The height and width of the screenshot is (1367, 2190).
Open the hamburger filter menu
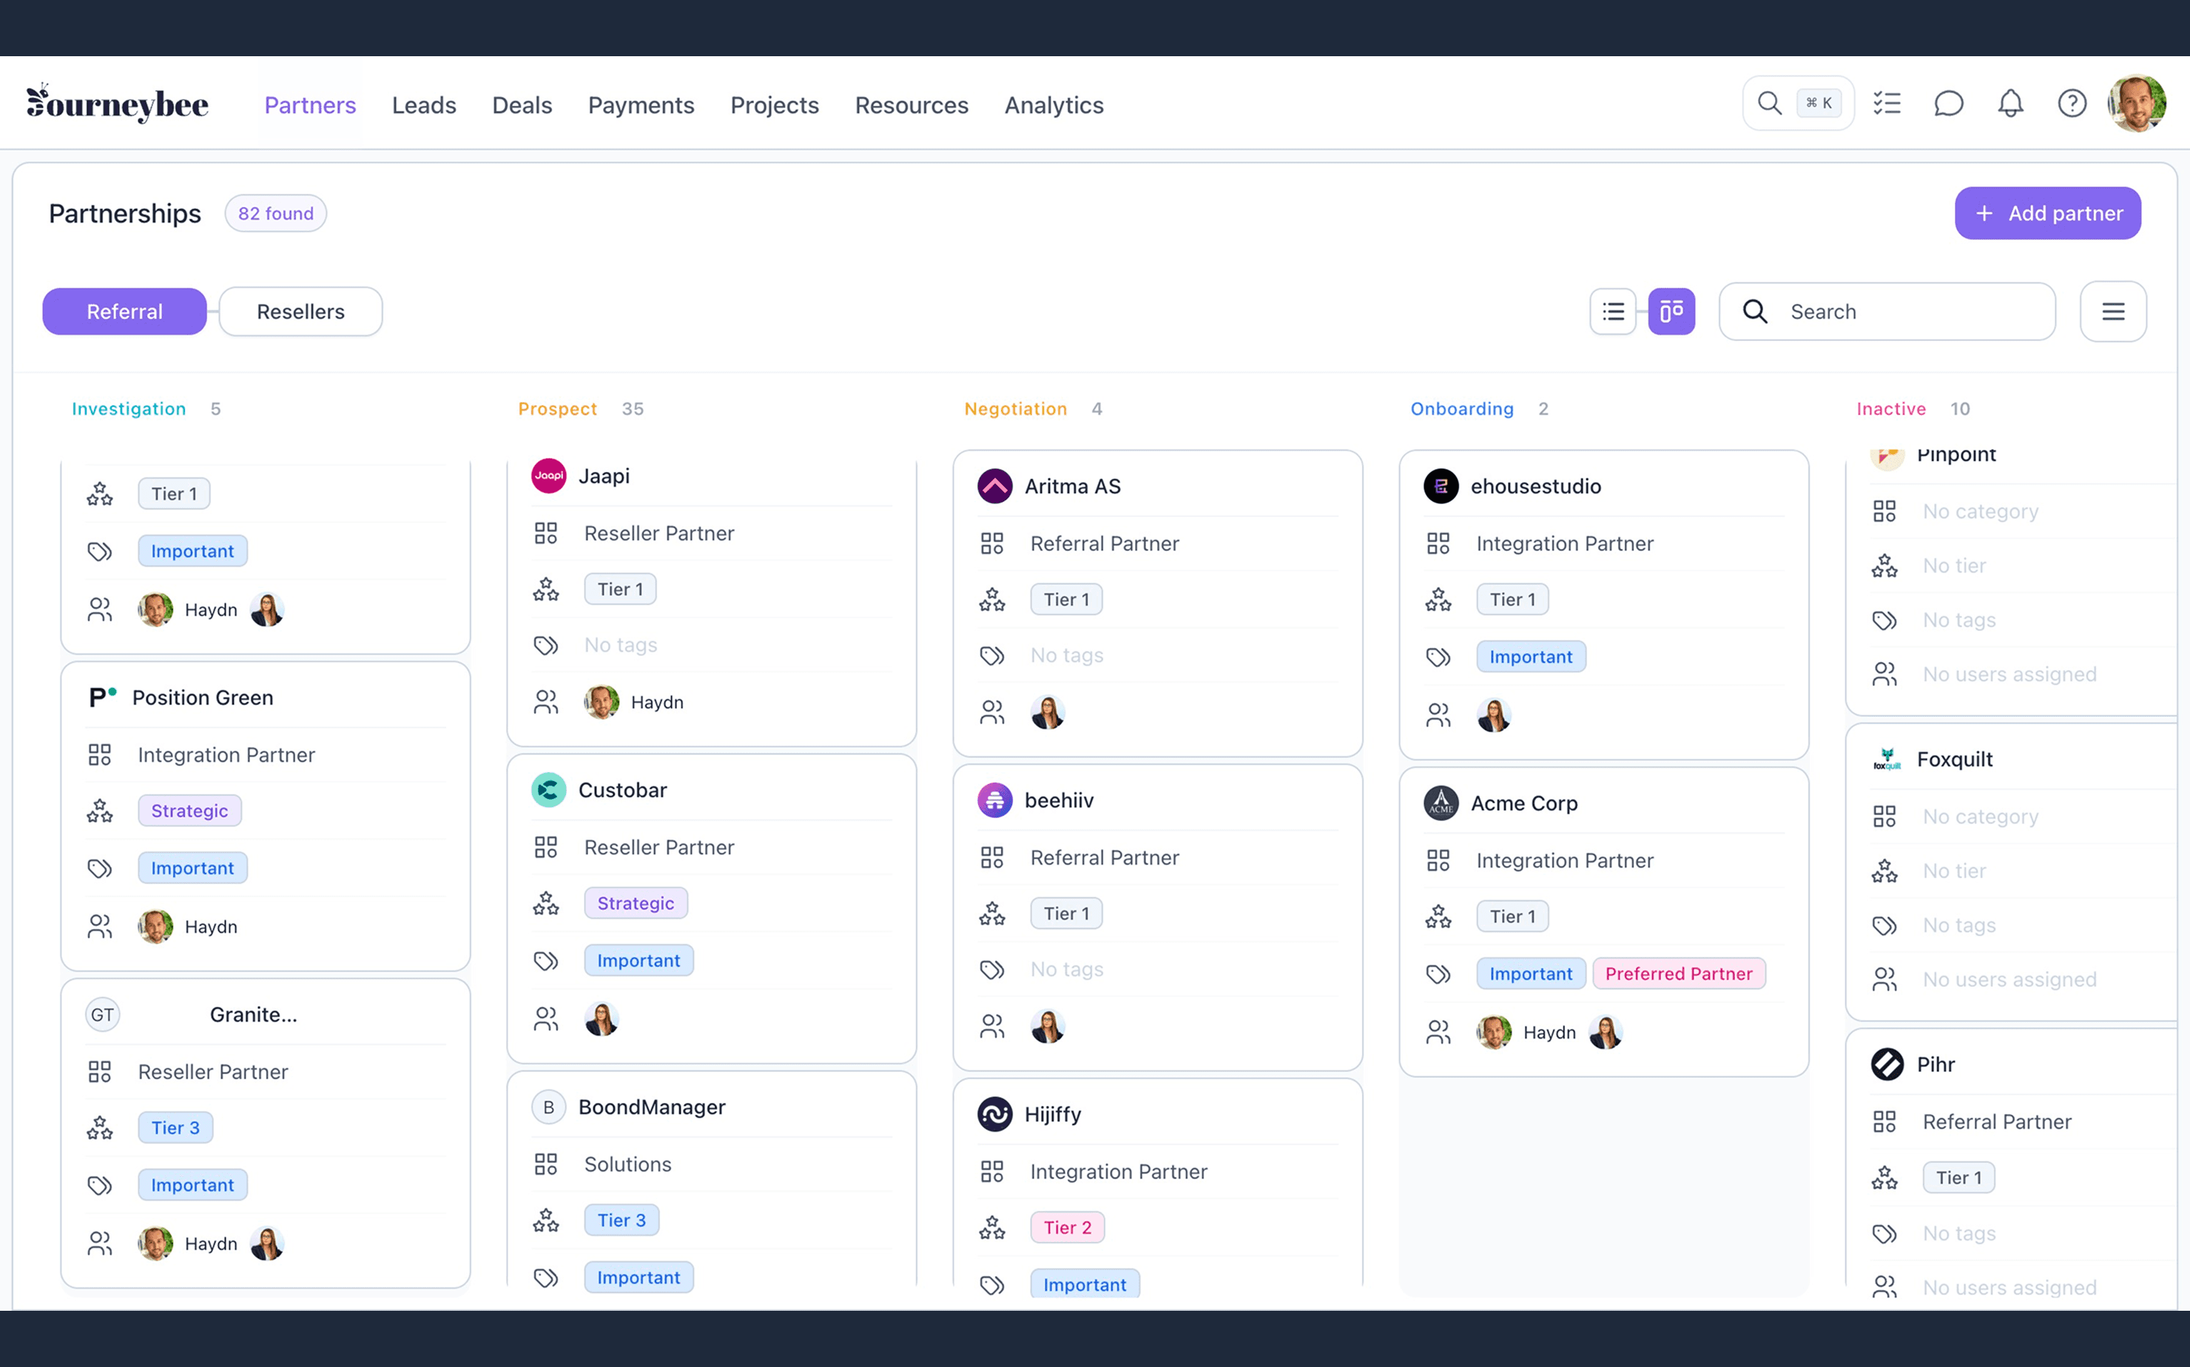(x=2113, y=312)
